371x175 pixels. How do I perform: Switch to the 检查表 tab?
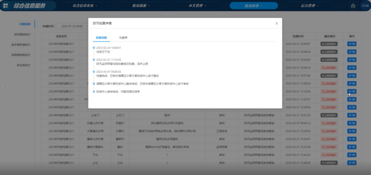tap(123, 38)
